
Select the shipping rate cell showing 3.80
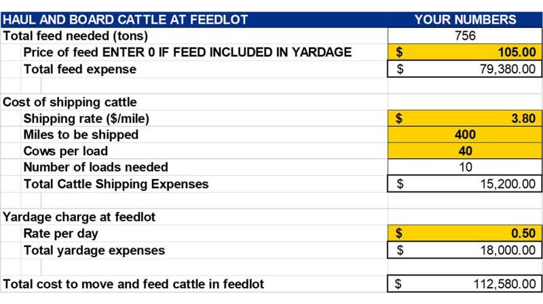465,119
